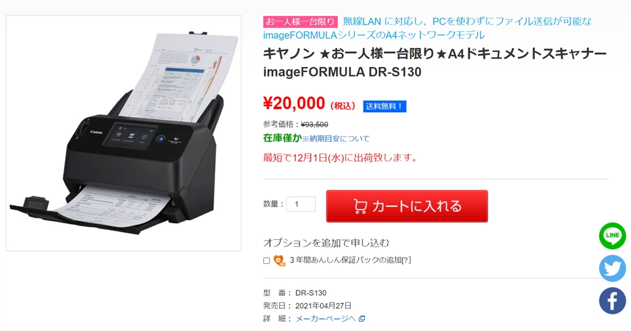Share the scanner page on Twitter

(x=613, y=268)
